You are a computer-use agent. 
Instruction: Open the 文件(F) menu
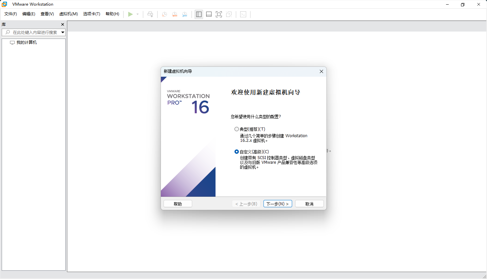click(11, 14)
